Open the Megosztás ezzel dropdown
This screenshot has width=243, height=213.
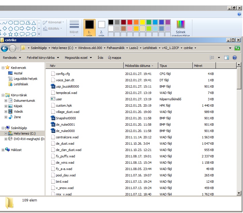(78, 58)
